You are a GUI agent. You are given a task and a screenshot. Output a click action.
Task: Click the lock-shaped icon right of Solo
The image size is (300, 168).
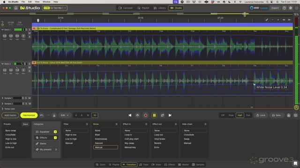coord(289,115)
